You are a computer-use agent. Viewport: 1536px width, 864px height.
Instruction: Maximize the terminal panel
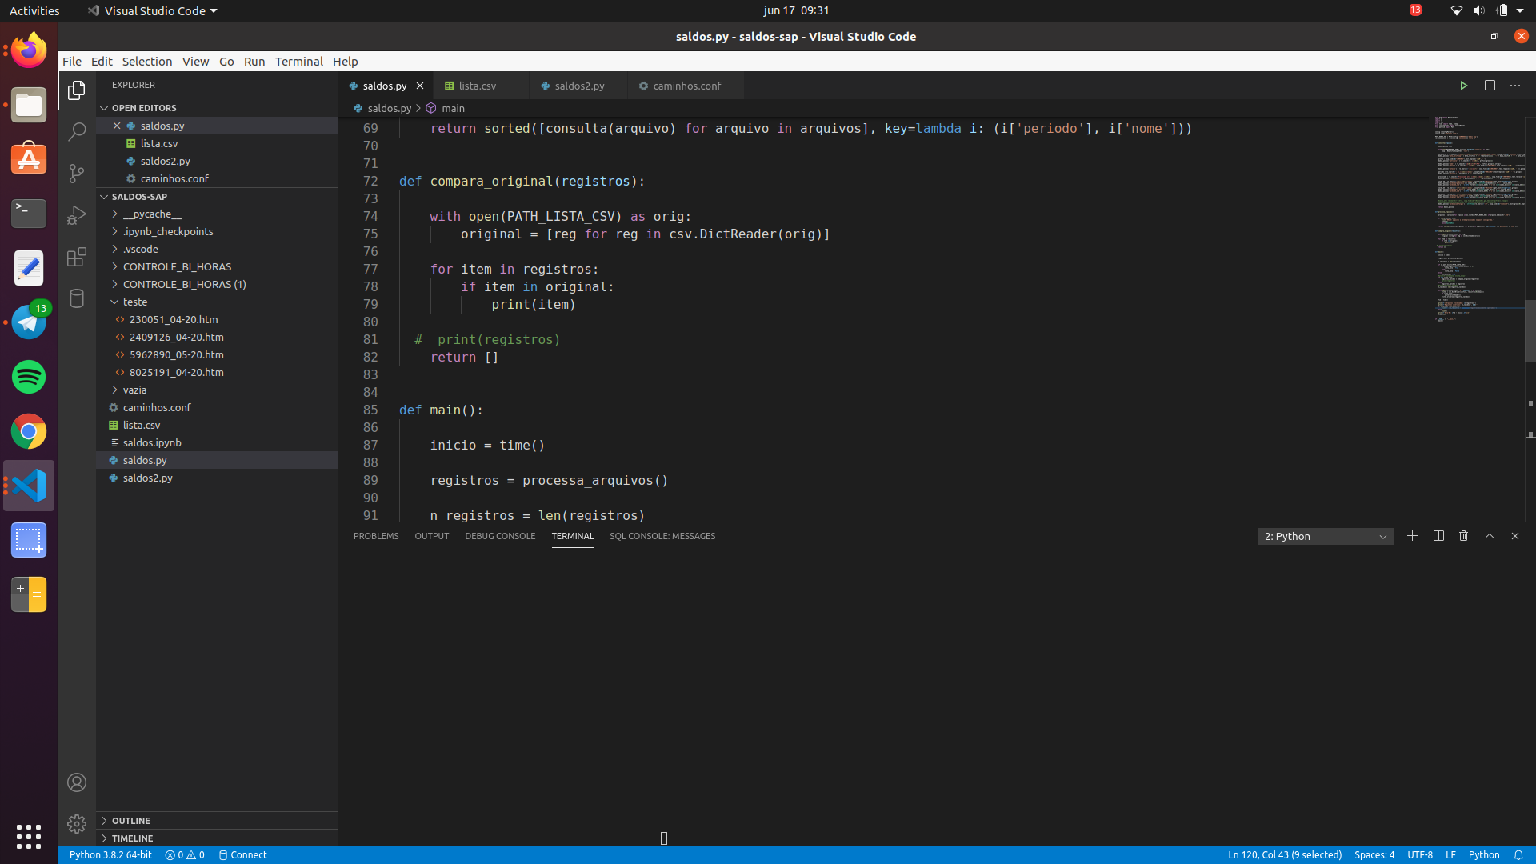click(1489, 536)
